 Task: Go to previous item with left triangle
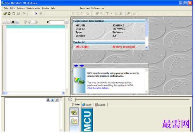click(29, 22)
